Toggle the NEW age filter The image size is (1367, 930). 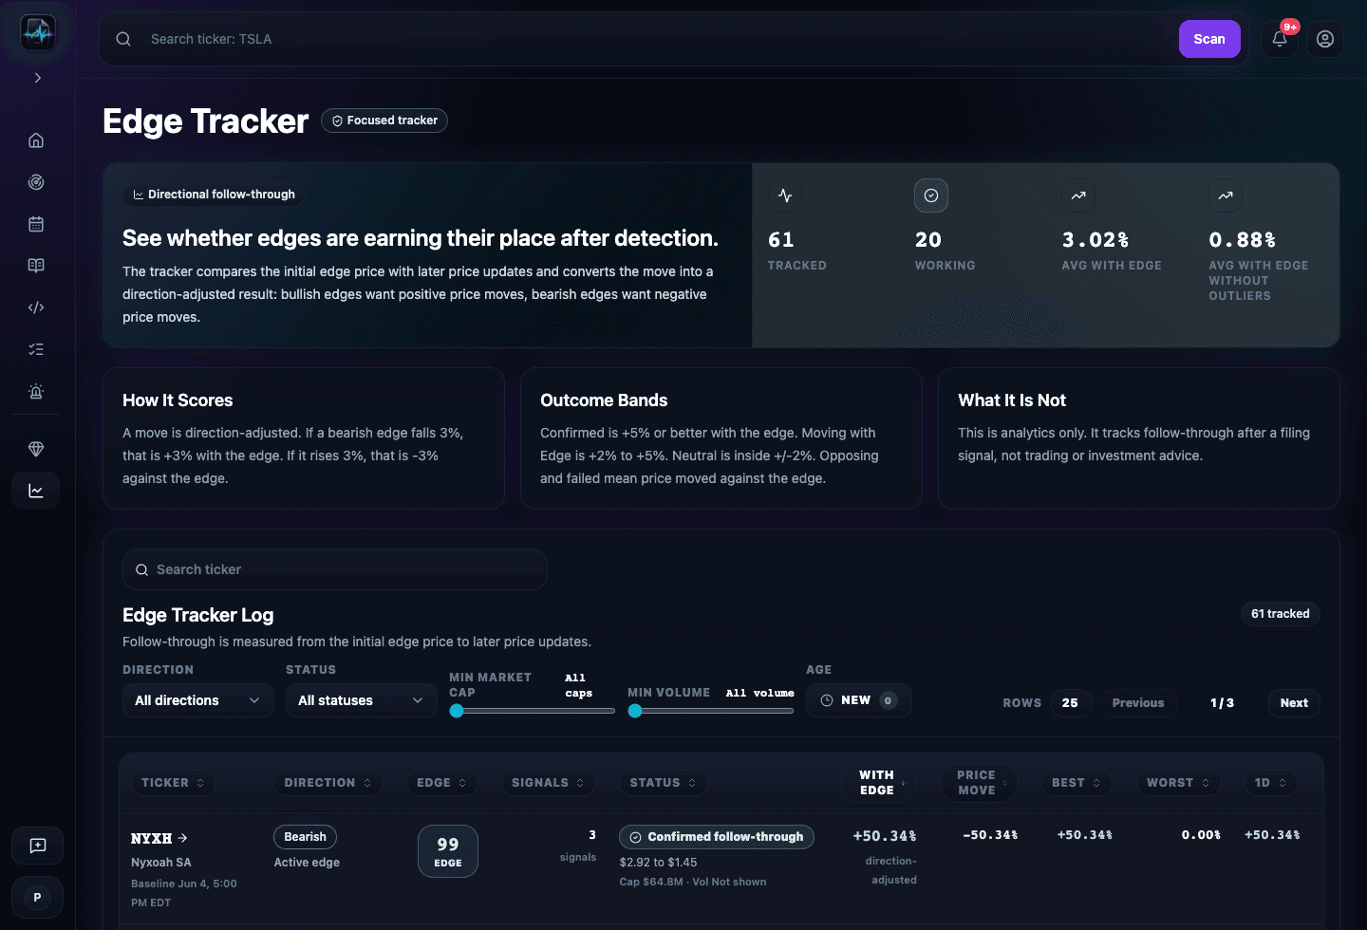tap(859, 700)
